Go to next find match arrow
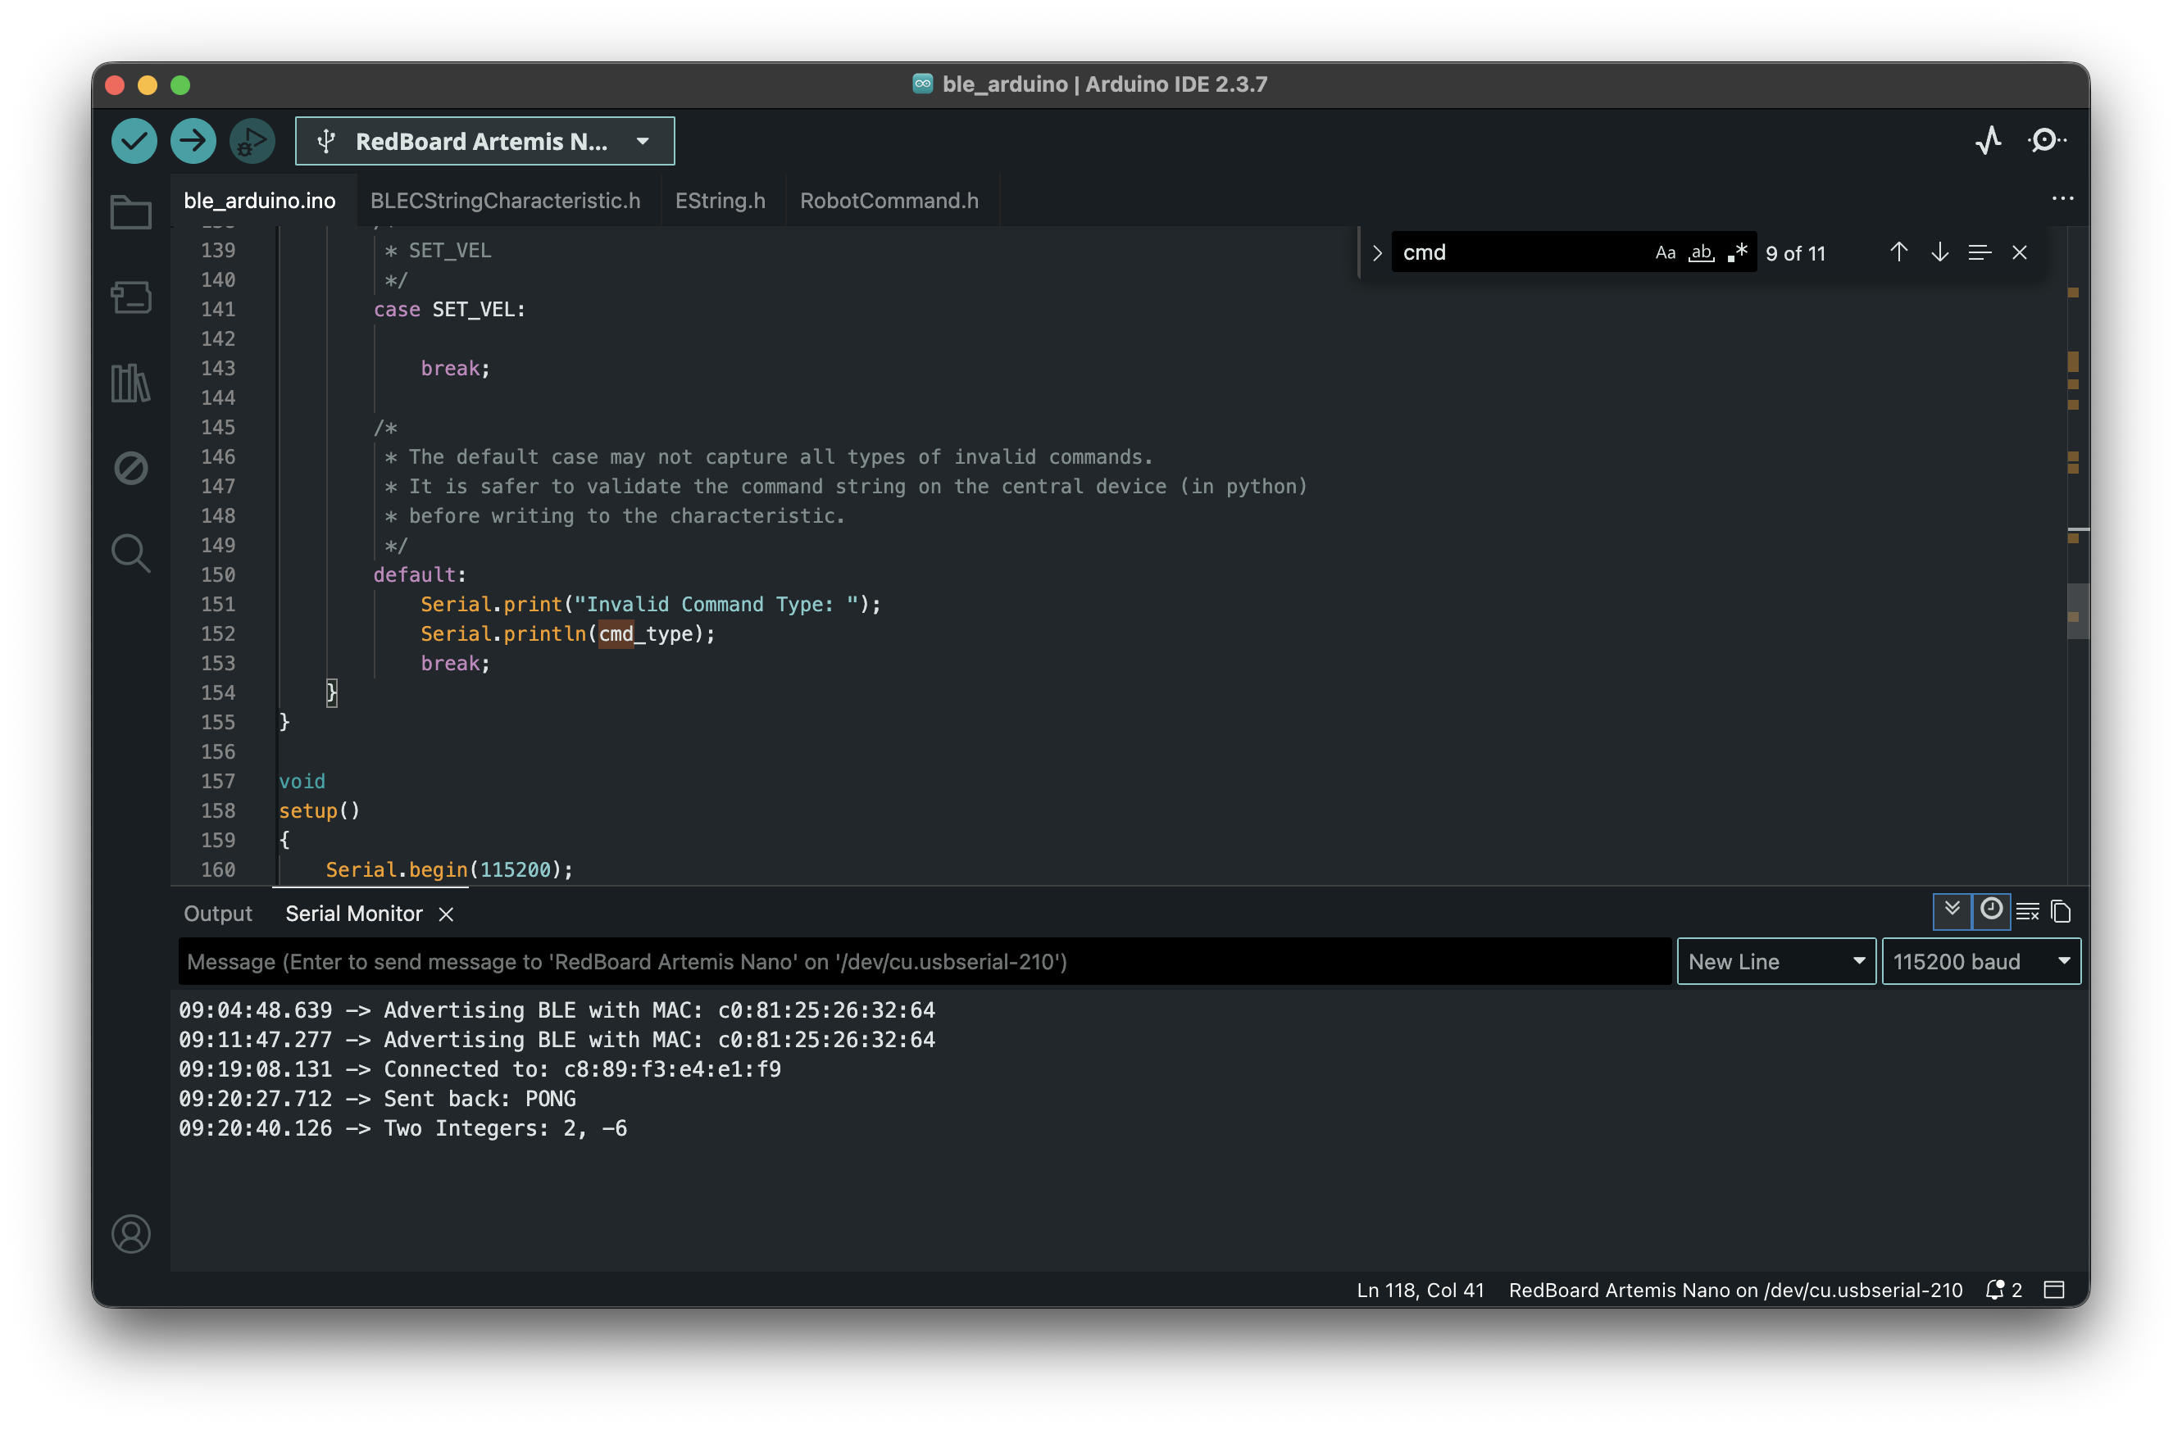Viewport: 2182px width, 1429px height. [x=1939, y=253]
